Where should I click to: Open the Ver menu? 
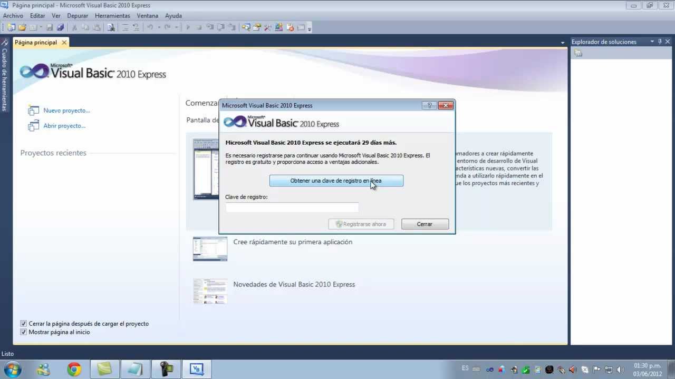pos(56,16)
